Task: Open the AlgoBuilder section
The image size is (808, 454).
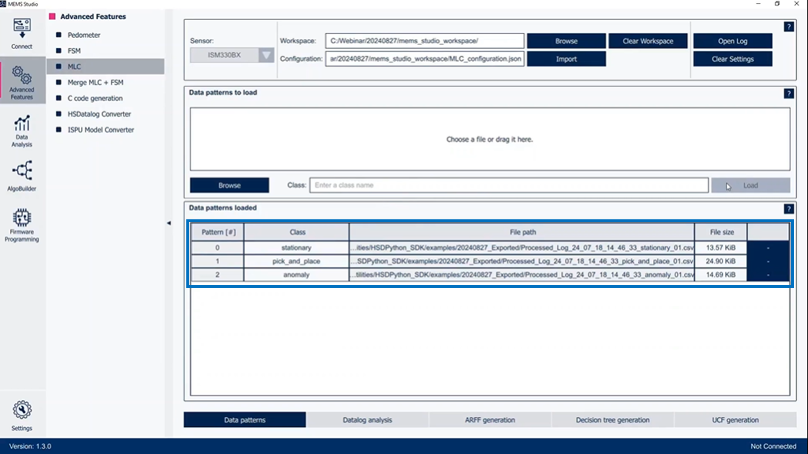Action: coord(22,175)
